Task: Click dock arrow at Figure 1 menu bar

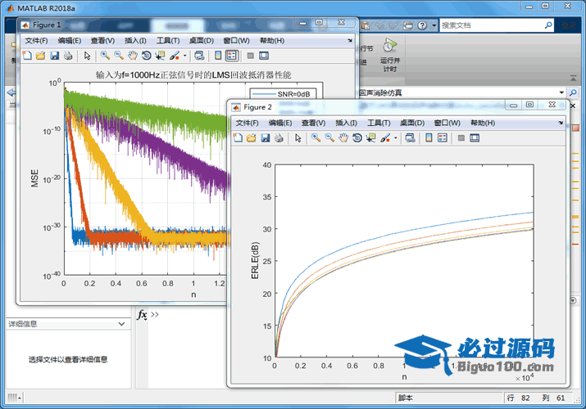Action: coord(350,41)
